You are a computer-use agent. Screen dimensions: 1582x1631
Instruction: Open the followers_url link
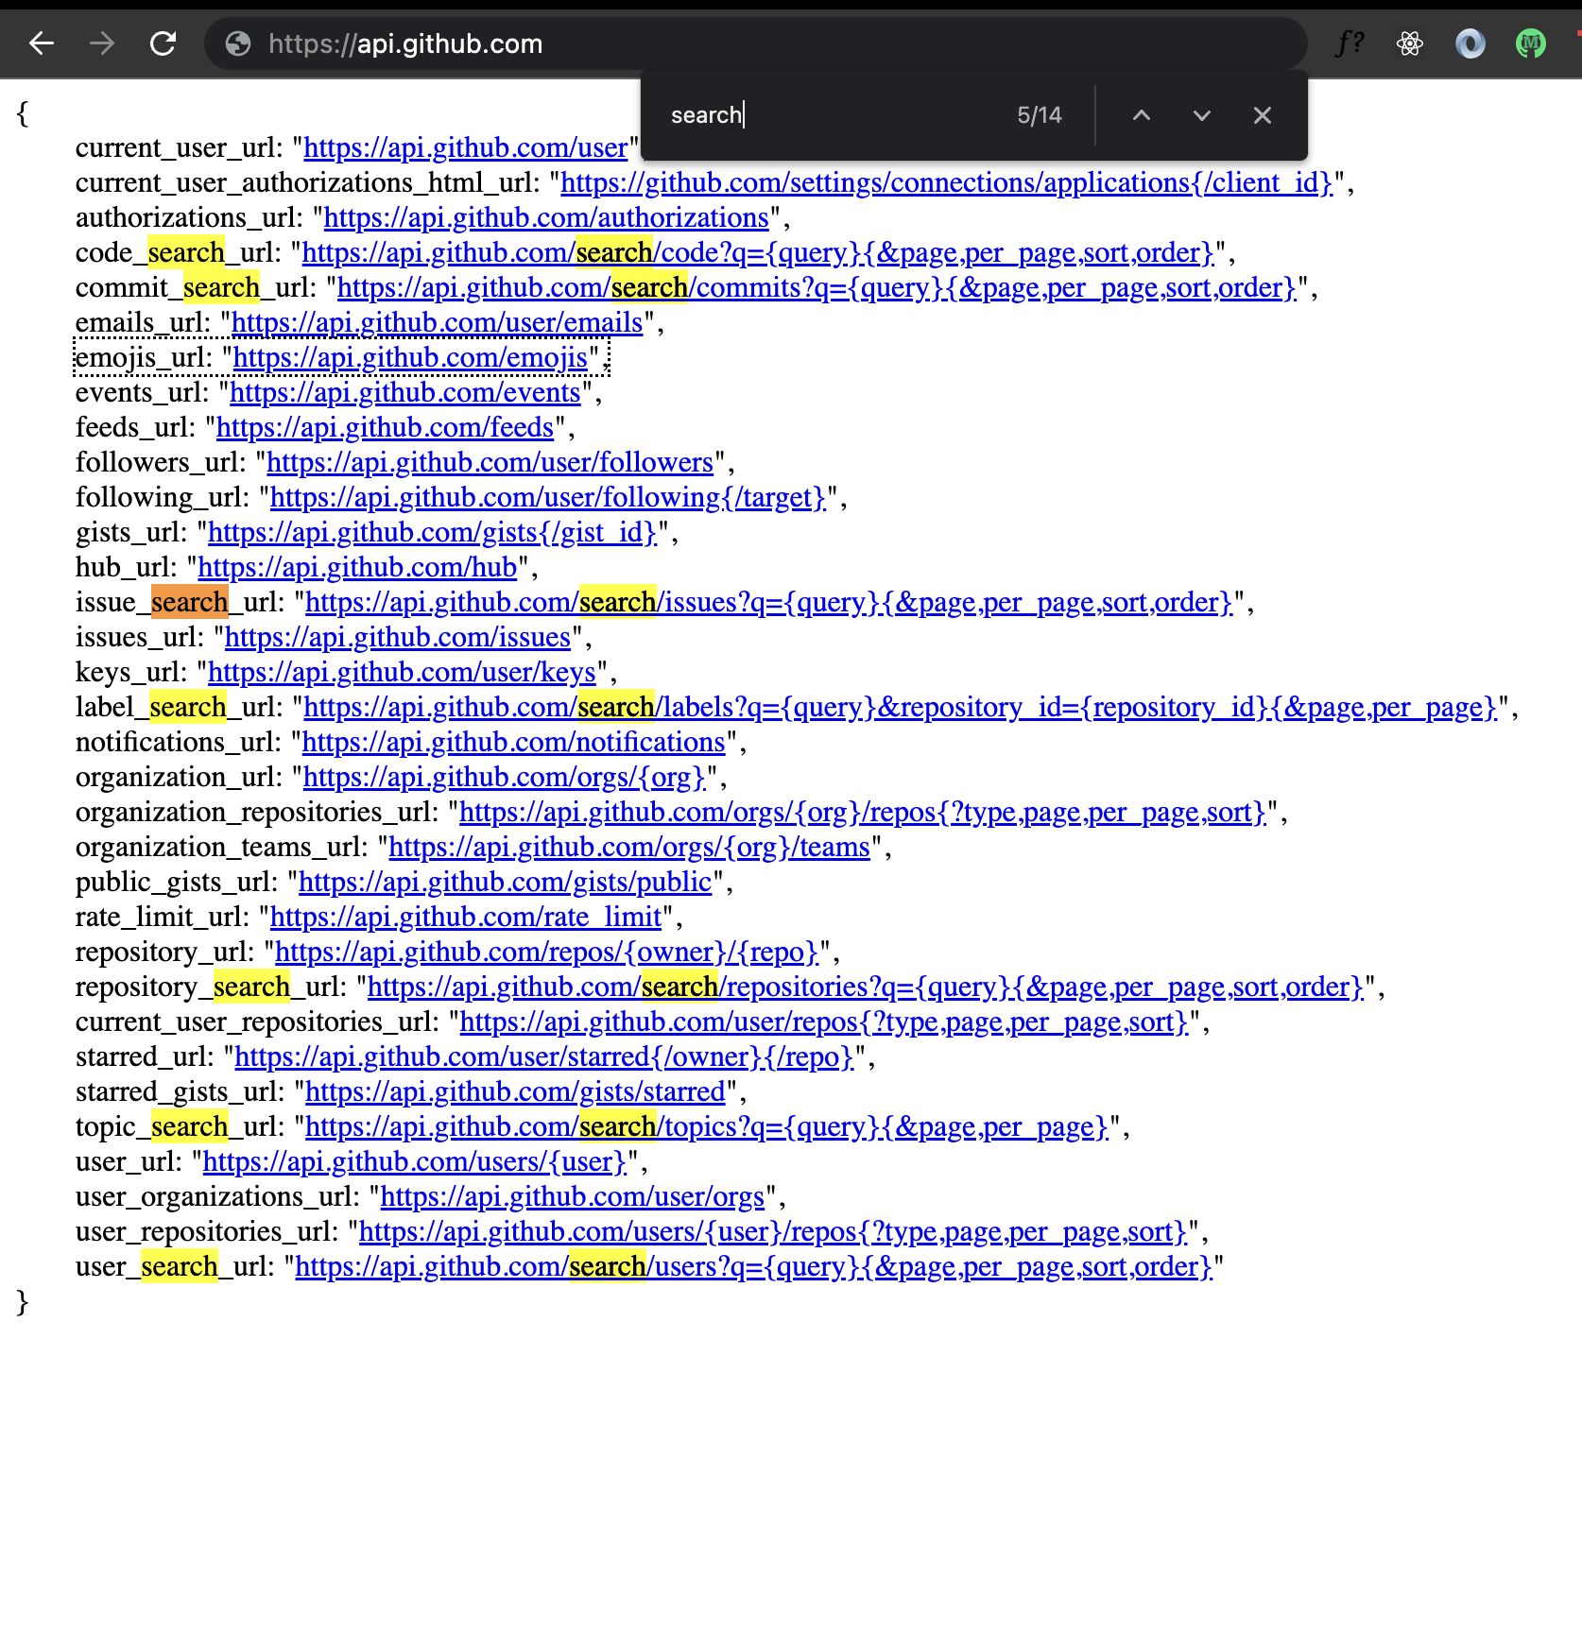[490, 463]
